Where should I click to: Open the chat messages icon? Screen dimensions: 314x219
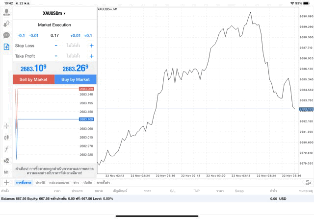[x=6, y=35]
